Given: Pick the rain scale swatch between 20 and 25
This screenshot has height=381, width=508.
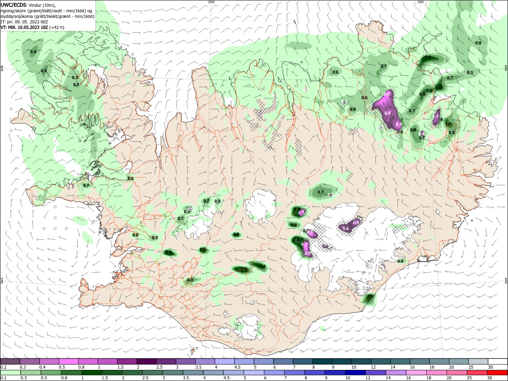Looking at the screenshot, I should point(456,372).
